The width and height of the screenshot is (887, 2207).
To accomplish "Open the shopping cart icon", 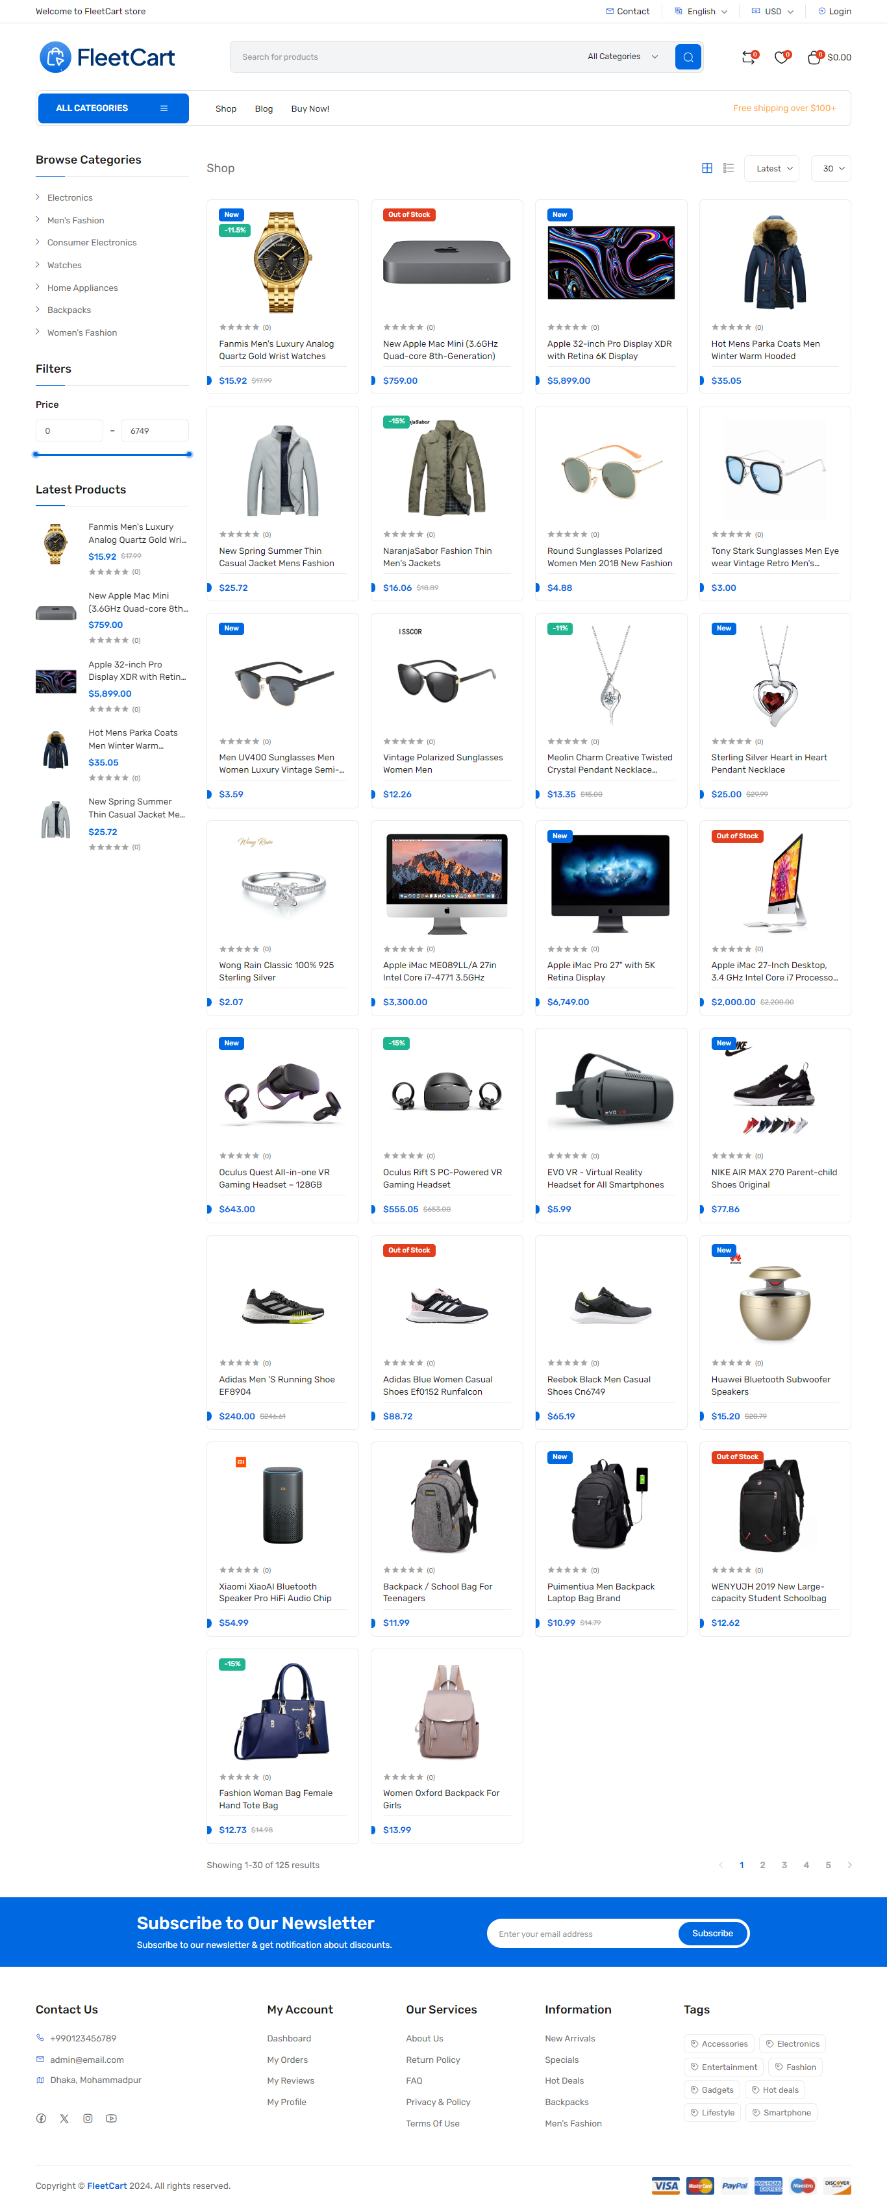I will coord(814,57).
